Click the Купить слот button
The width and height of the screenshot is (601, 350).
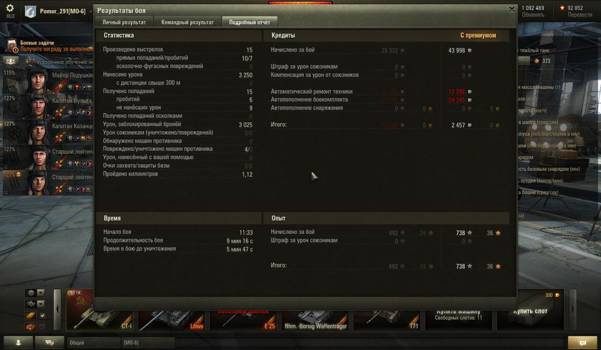click(530, 310)
